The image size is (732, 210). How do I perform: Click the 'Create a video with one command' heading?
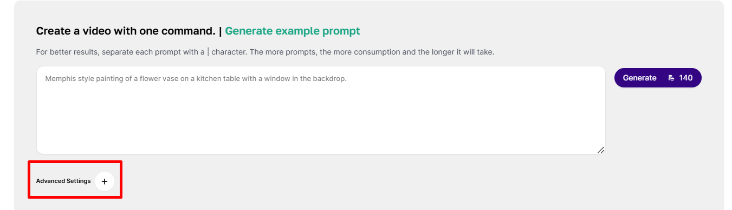(126, 31)
